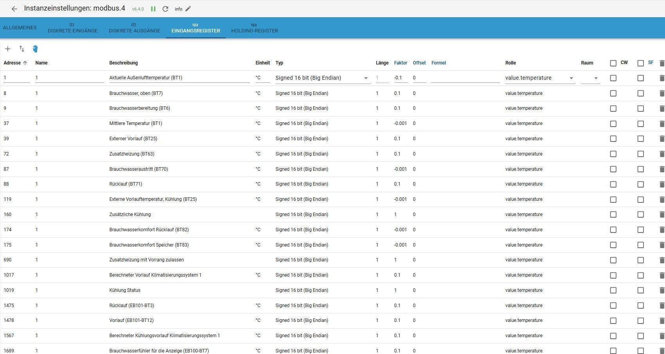
Task: Delete the Brauchwasser, oben (BT7) row
Action: tap(662, 93)
